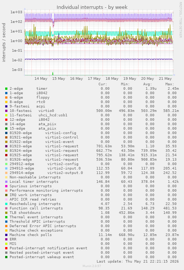Click the Avg: column header
Screen dimensions: 184x270
click(x=147, y=84)
